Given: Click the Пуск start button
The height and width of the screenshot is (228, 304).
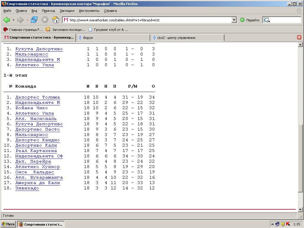Looking at the screenshot, I should coord(8,224).
